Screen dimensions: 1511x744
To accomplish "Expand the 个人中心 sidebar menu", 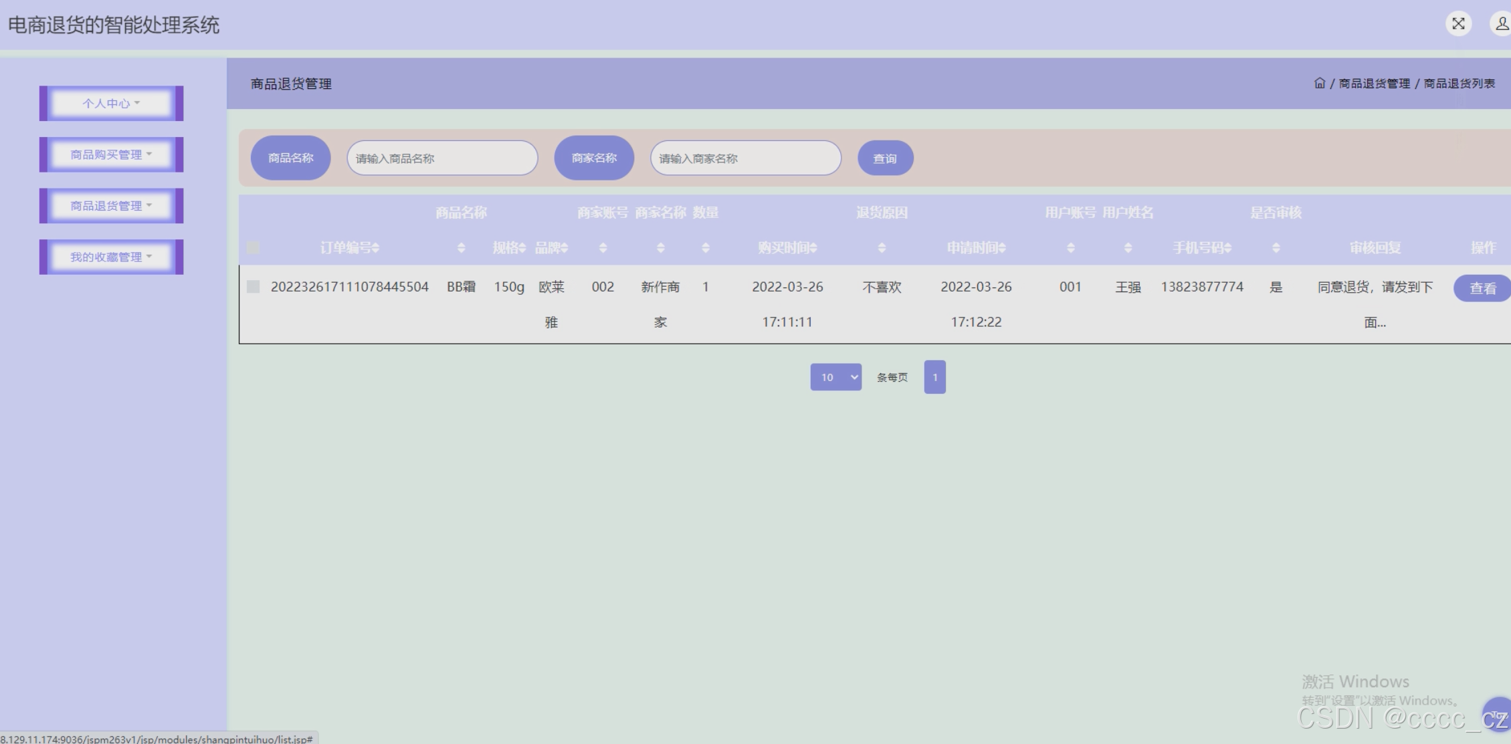I will (x=111, y=104).
